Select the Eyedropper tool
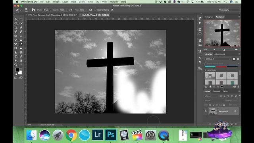The width and height of the screenshot is (254, 143). click(x=21, y=27)
